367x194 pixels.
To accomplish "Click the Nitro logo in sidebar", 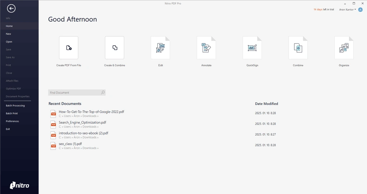I will 19,185.
